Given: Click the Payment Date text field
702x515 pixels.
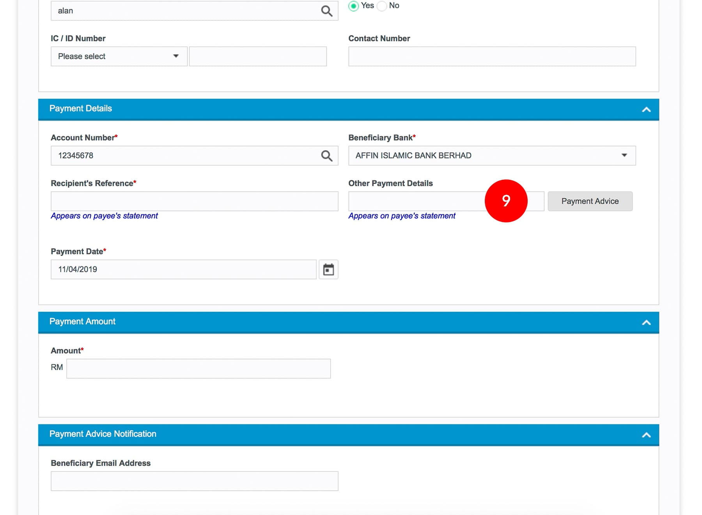Looking at the screenshot, I should coord(183,270).
